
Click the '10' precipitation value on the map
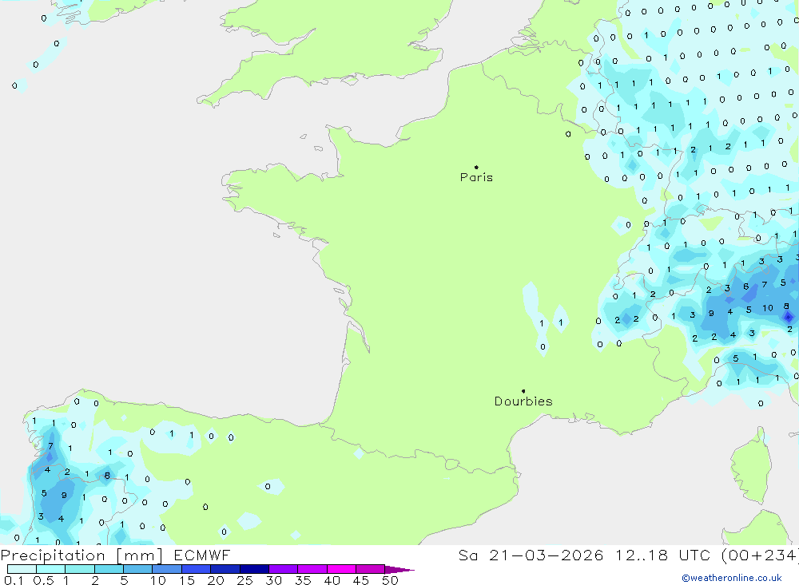point(768,308)
